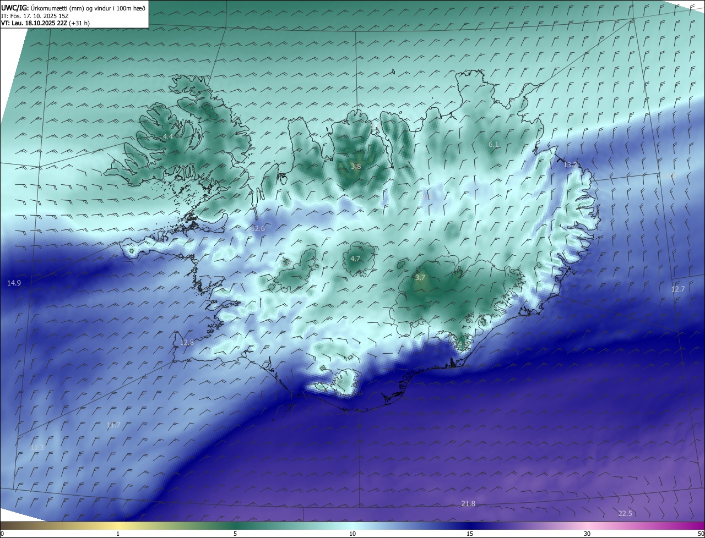Click the 11.7 value label over the ocean
Viewport: 705px width, 538px height.
[113, 425]
